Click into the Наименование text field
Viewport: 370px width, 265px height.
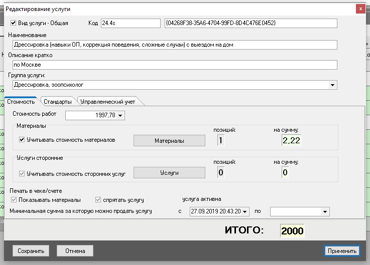pyautogui.click(x=173, y=45)
